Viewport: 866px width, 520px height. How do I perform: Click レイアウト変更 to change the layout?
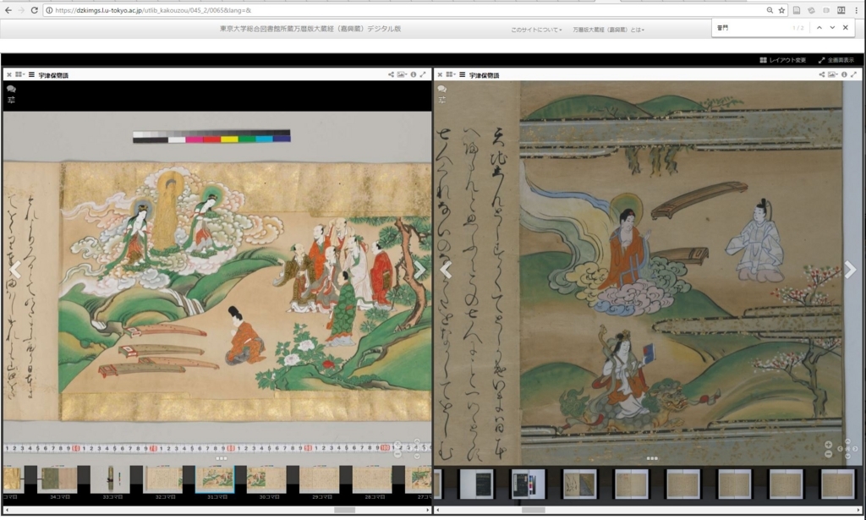782,60
